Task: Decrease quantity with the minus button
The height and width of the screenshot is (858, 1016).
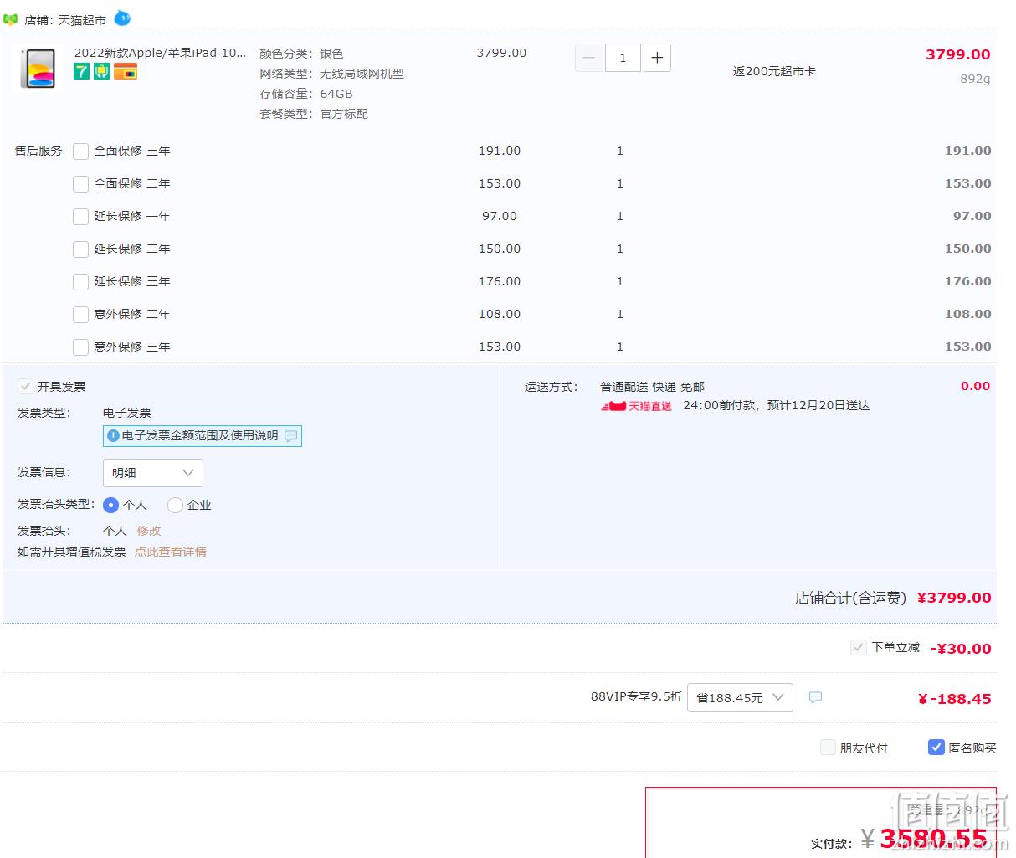Action: 588,58
